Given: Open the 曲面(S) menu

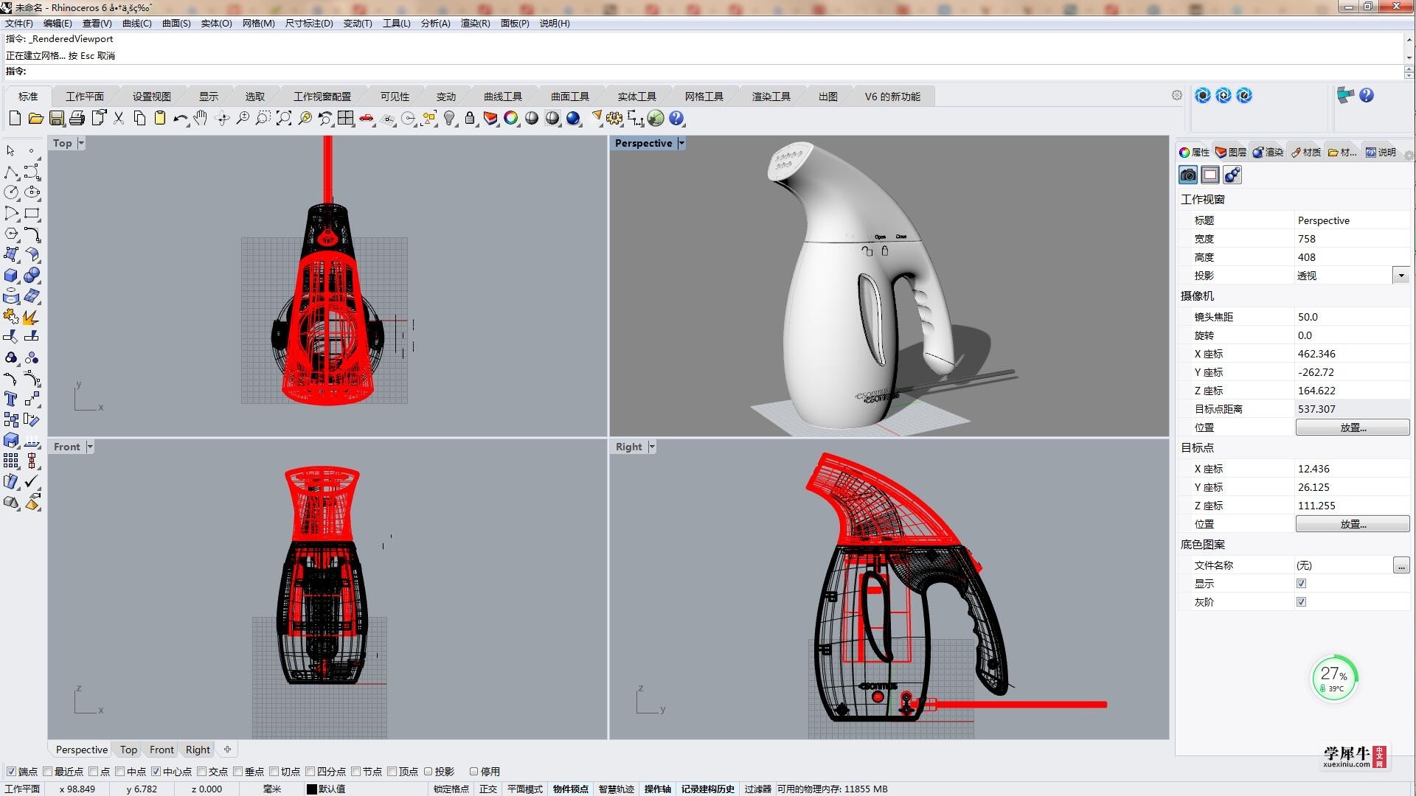Looking at the screenshot, I should pos(176,24).
